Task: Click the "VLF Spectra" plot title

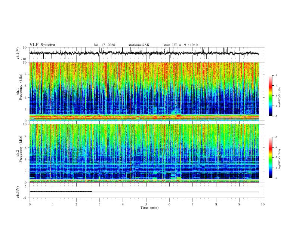Action: [x=42, y=45]
